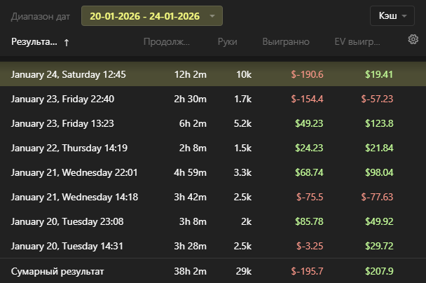Select the January 20, Tuesday 14:31 row
This screenshot has width=426, height=283.
tap(67, 246)
